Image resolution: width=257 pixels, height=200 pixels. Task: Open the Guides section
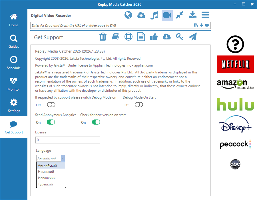coord(14,41)
